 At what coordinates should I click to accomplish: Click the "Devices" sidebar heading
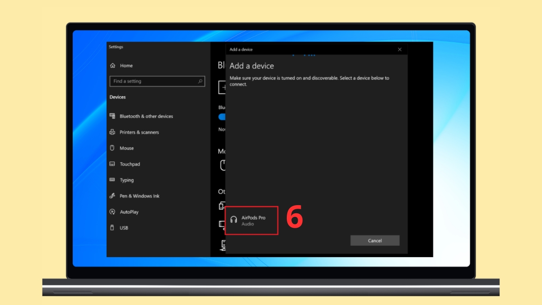(118, 97)
